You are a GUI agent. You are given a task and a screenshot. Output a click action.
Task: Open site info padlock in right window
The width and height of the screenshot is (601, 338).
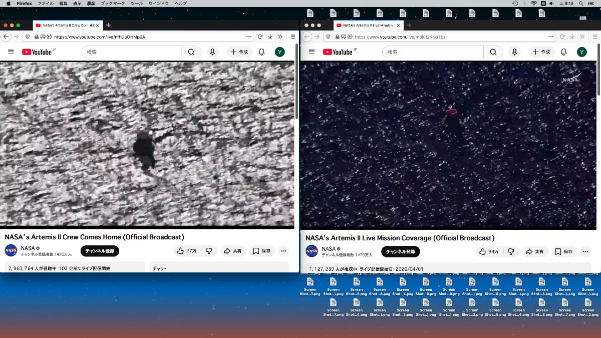point(339,37)
